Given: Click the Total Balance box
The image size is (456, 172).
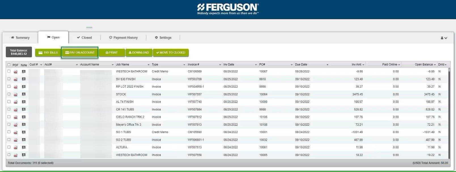Looking at the screenshot, I should 19,52.
